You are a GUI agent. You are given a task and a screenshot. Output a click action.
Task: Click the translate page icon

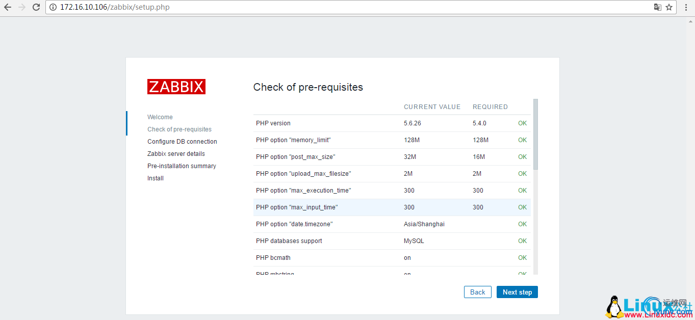click(658, 7)
